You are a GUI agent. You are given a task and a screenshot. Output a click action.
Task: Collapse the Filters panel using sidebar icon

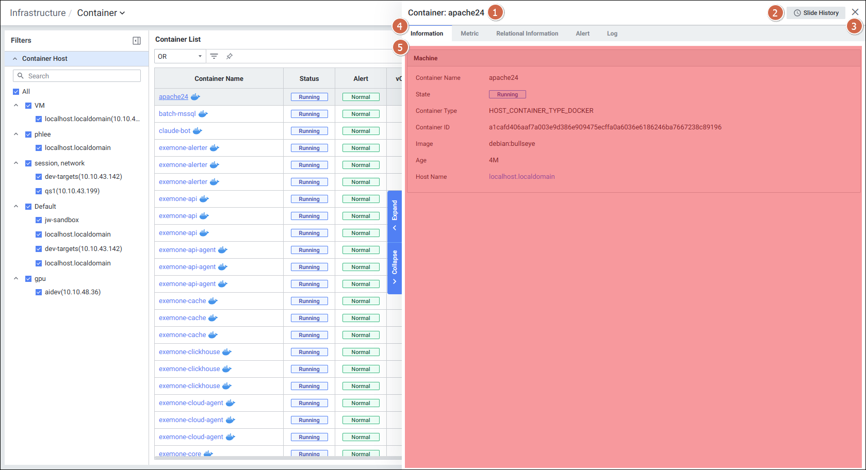(x=137, y=41)
